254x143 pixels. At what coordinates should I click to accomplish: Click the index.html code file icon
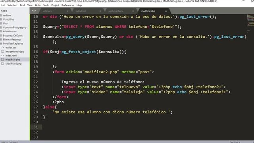[x=2, y=56]
